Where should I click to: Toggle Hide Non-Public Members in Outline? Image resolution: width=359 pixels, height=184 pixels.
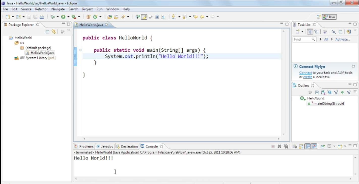pos(342,92)
